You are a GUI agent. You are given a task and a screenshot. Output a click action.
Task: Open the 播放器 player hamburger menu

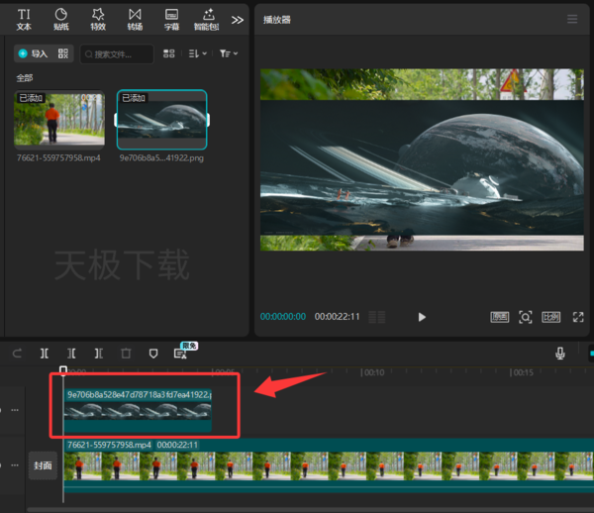[x=572, y=19]
